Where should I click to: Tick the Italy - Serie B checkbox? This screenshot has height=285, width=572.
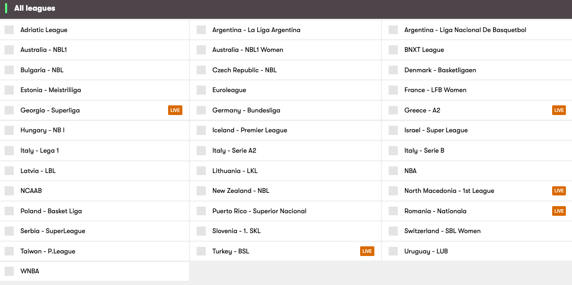393,151
